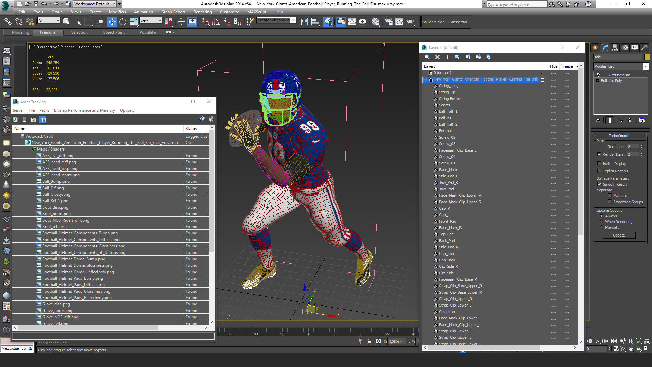This screenshot has width=652, height=367.
Task: Toggle the Percent Snap tool
Action: click(227, 22)
